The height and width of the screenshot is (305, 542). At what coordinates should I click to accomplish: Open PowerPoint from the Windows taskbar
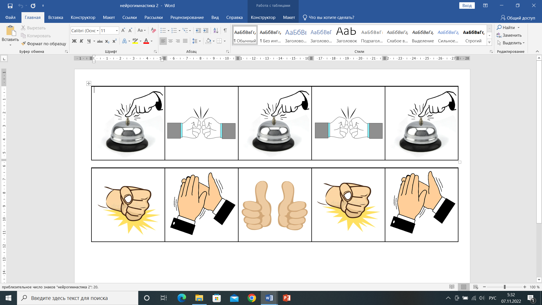tap(287, 298)
